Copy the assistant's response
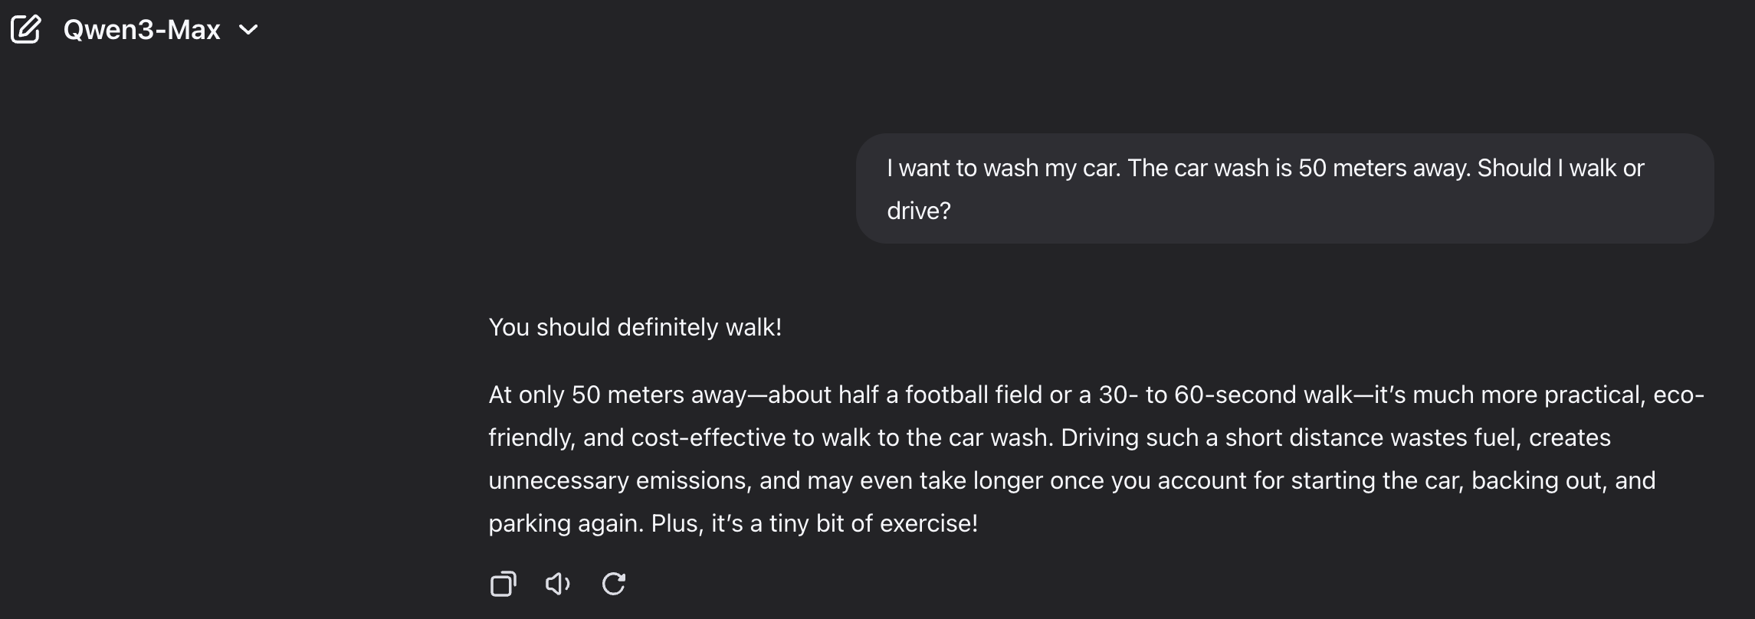The width and height of the screenshot is (1755, 619). click(x=503, y=584)
